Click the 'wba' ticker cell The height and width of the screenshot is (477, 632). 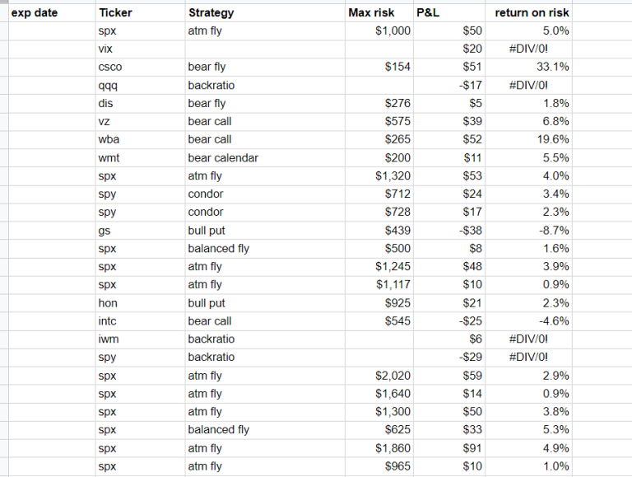click(109, 140)
